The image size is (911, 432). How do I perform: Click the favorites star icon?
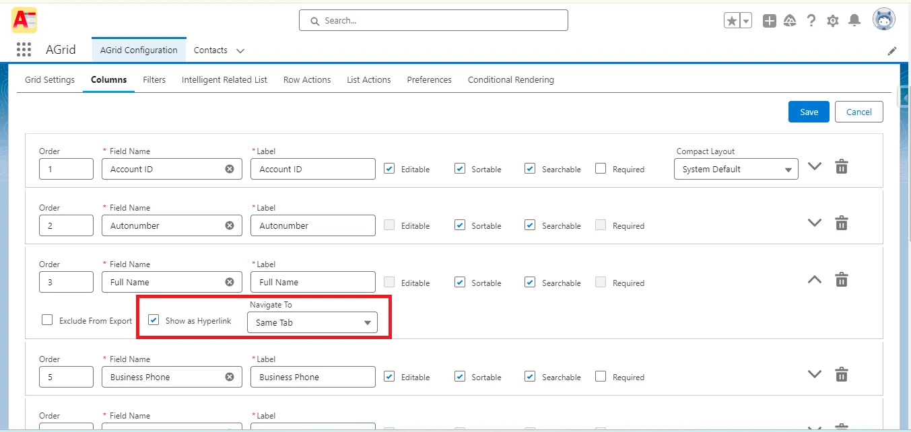click(x=732, y=20)
